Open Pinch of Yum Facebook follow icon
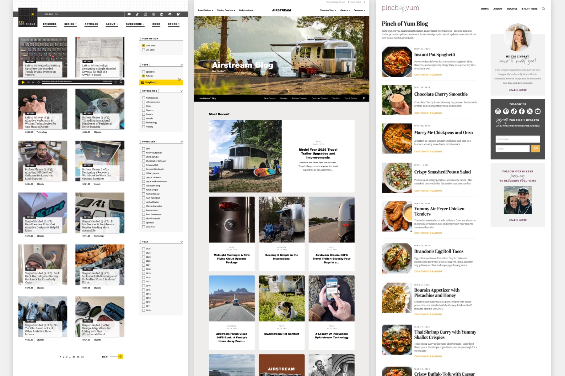The width and height of the screenshot is (565, 376). [522, 111]
